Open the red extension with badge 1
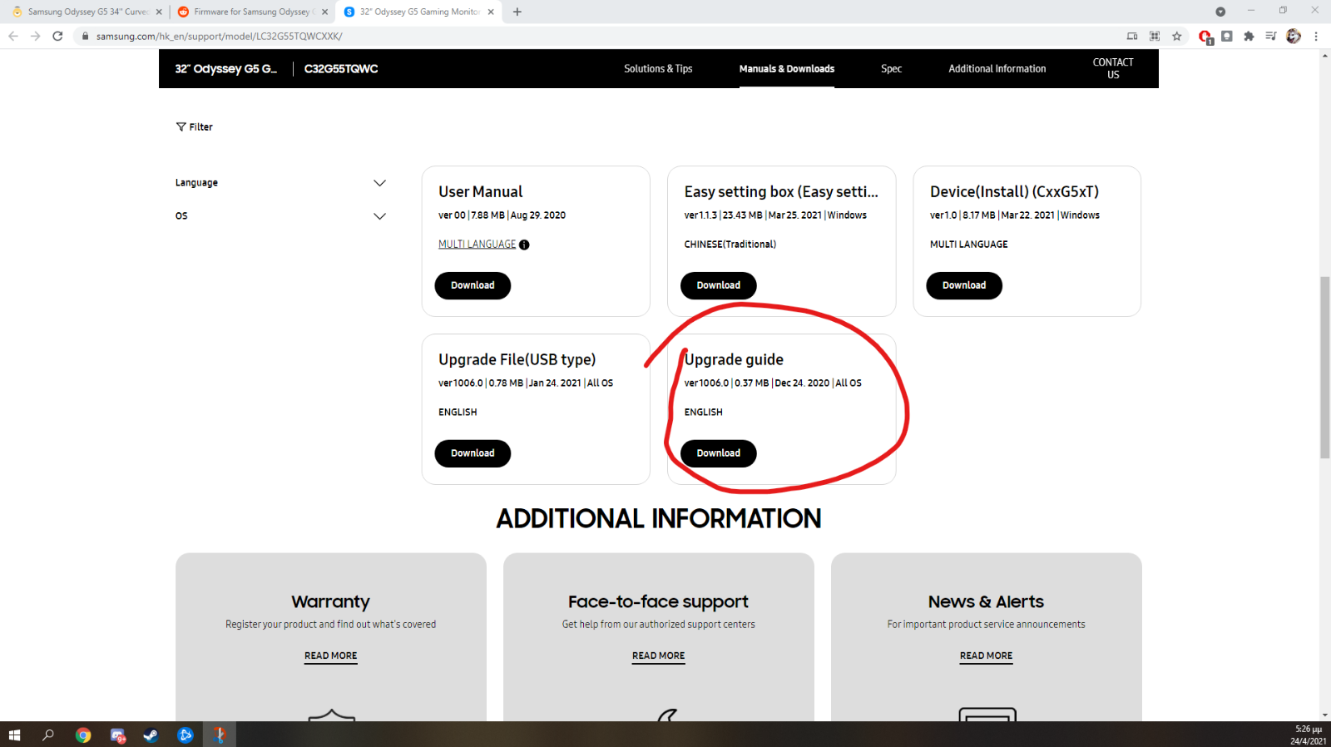The height and width of the screenshot is (747, 1331). click(1205, 37)
